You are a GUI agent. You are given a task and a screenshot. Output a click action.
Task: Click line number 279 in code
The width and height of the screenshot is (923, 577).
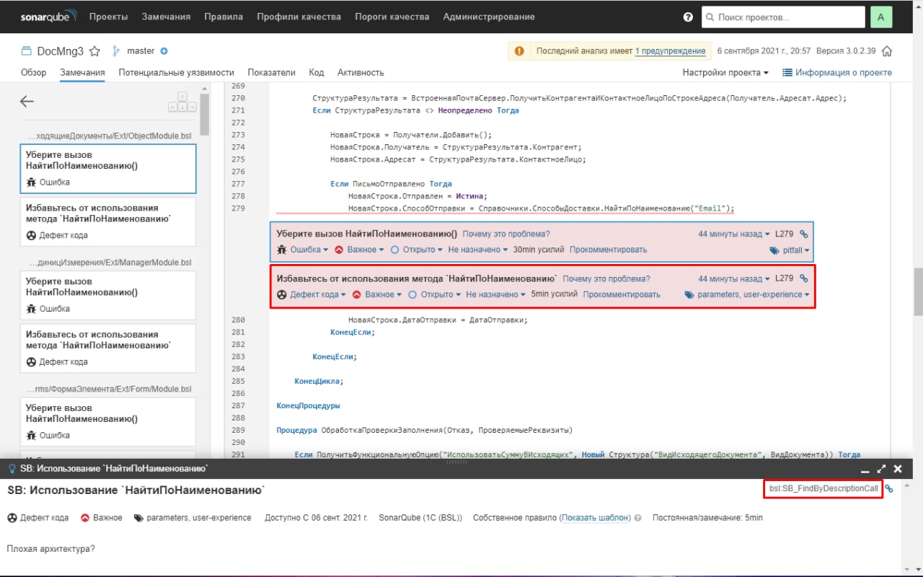coord(238,208)
